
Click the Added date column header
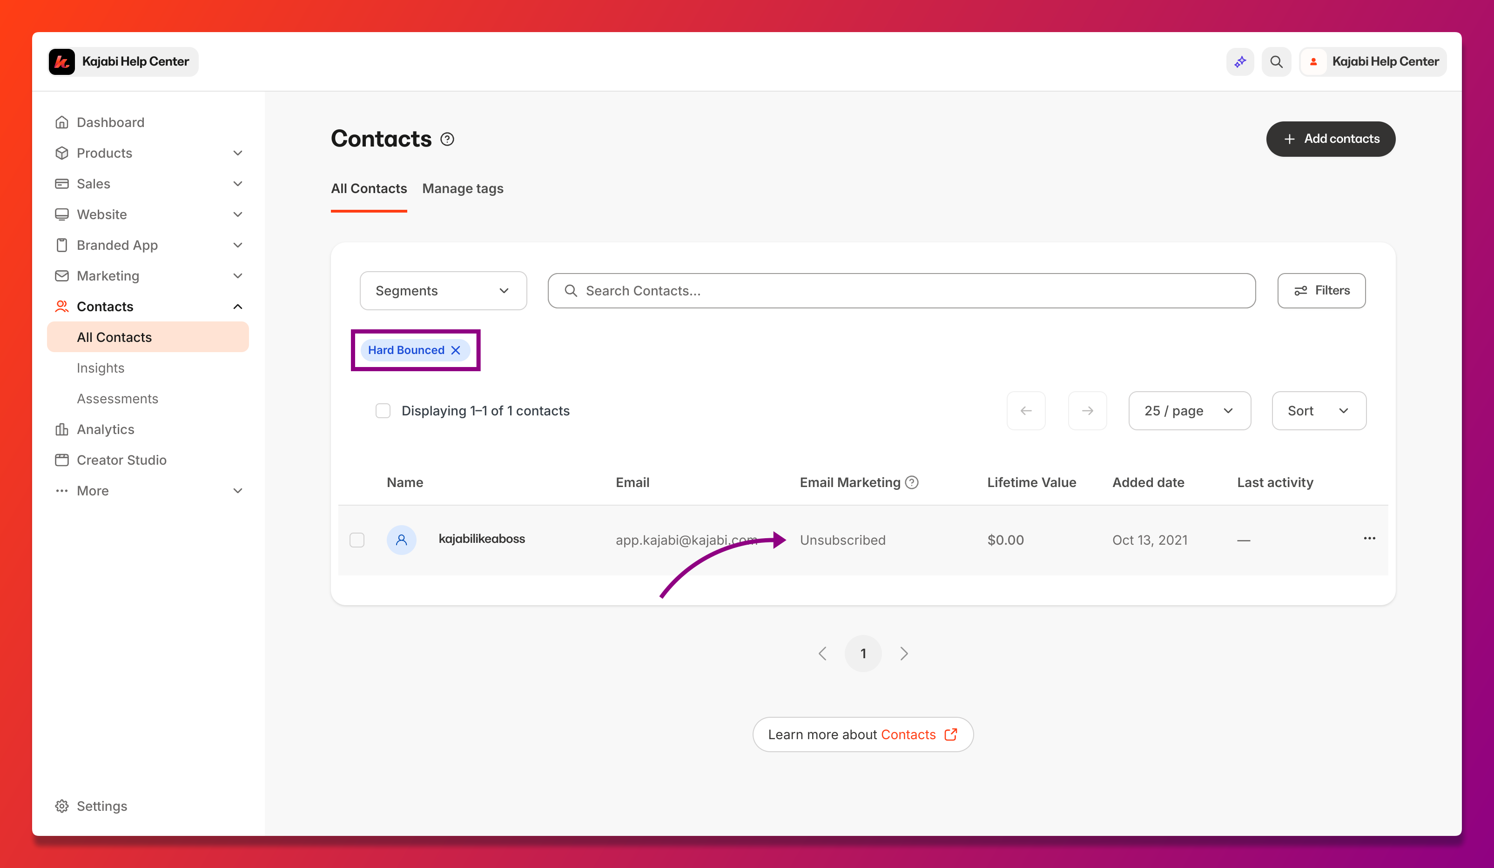(1148, 482)
